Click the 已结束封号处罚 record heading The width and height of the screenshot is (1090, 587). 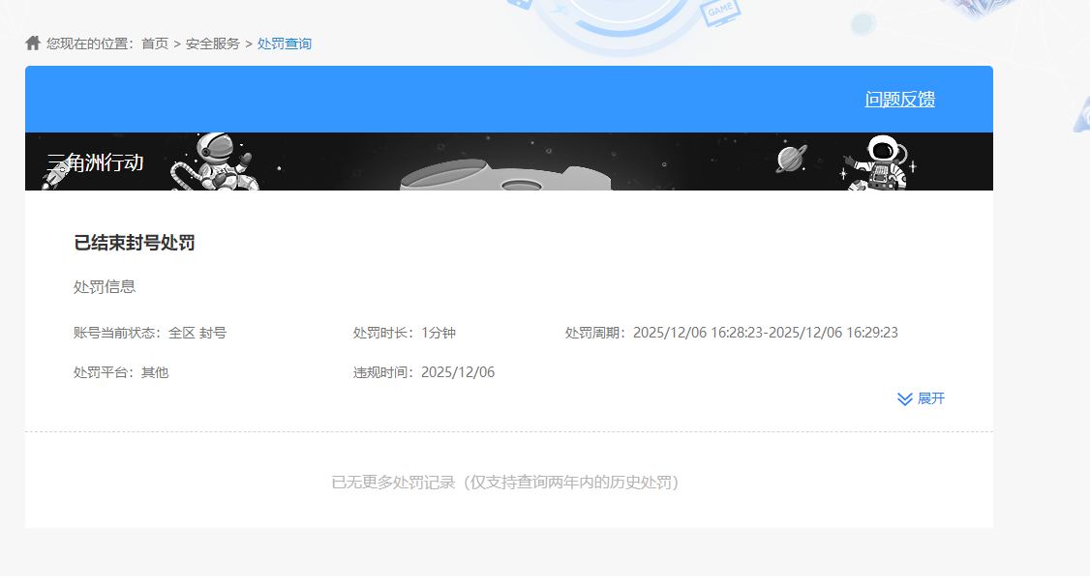pyautogui.click(x=135, y=243)
